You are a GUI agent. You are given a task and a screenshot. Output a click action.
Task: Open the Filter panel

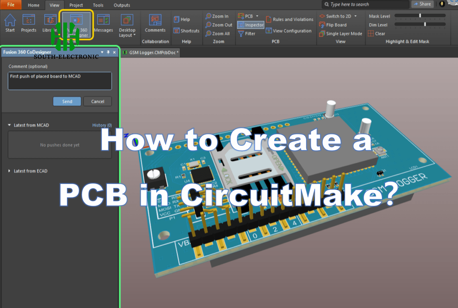(247, 33)
